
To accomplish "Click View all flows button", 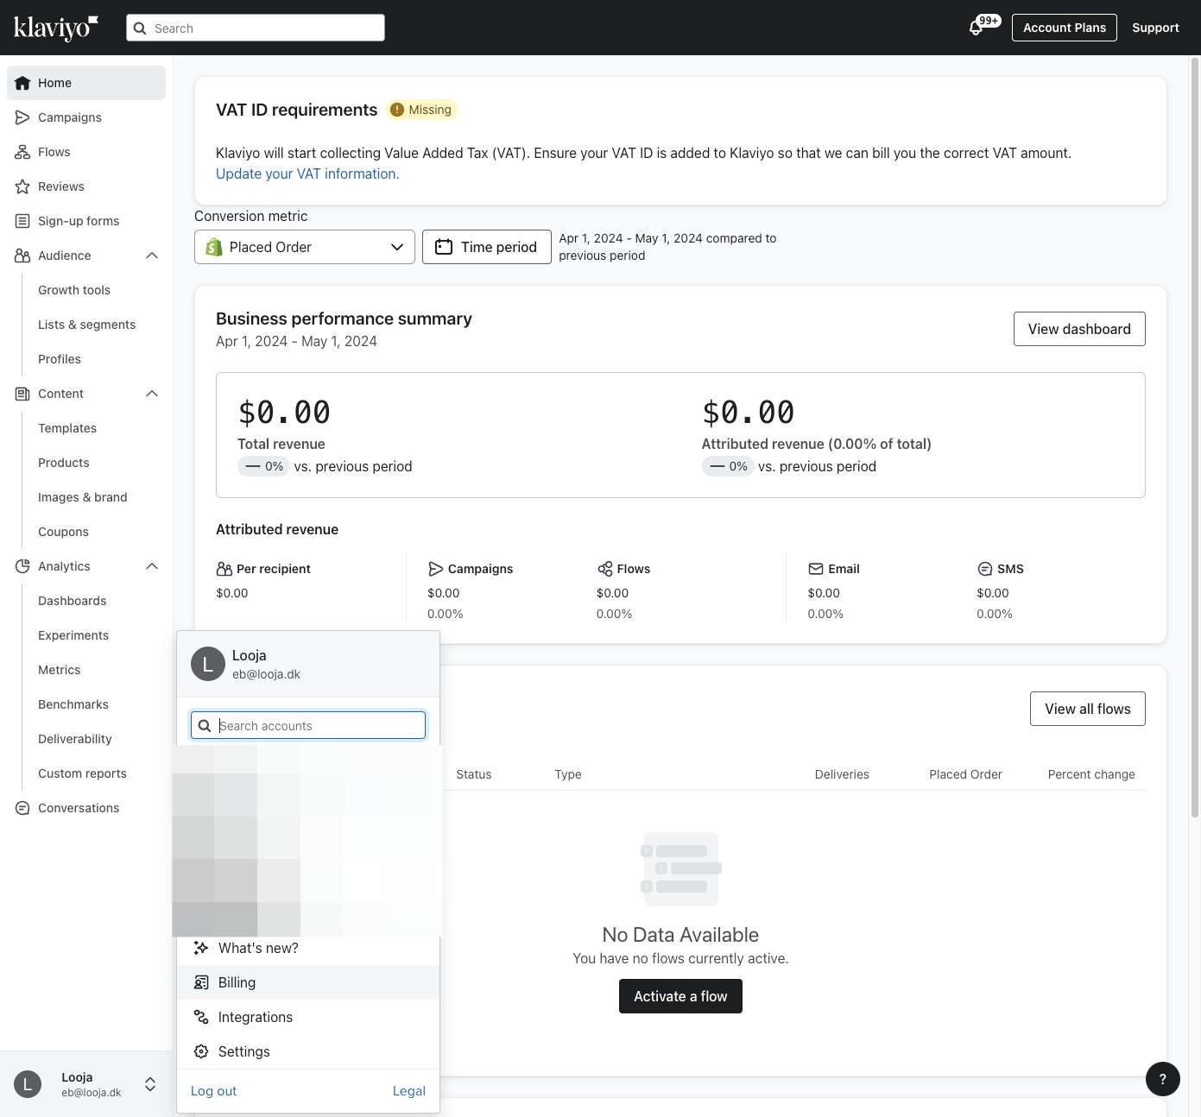I will tap(1088, 709).
